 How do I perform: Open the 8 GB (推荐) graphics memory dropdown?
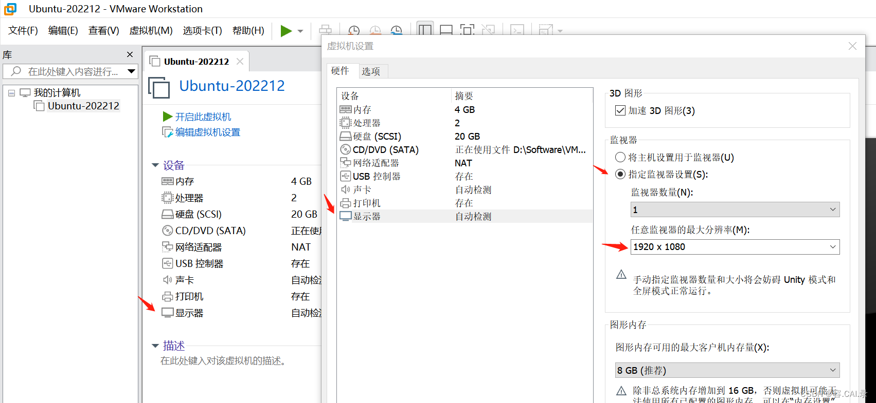coord(727,370)
